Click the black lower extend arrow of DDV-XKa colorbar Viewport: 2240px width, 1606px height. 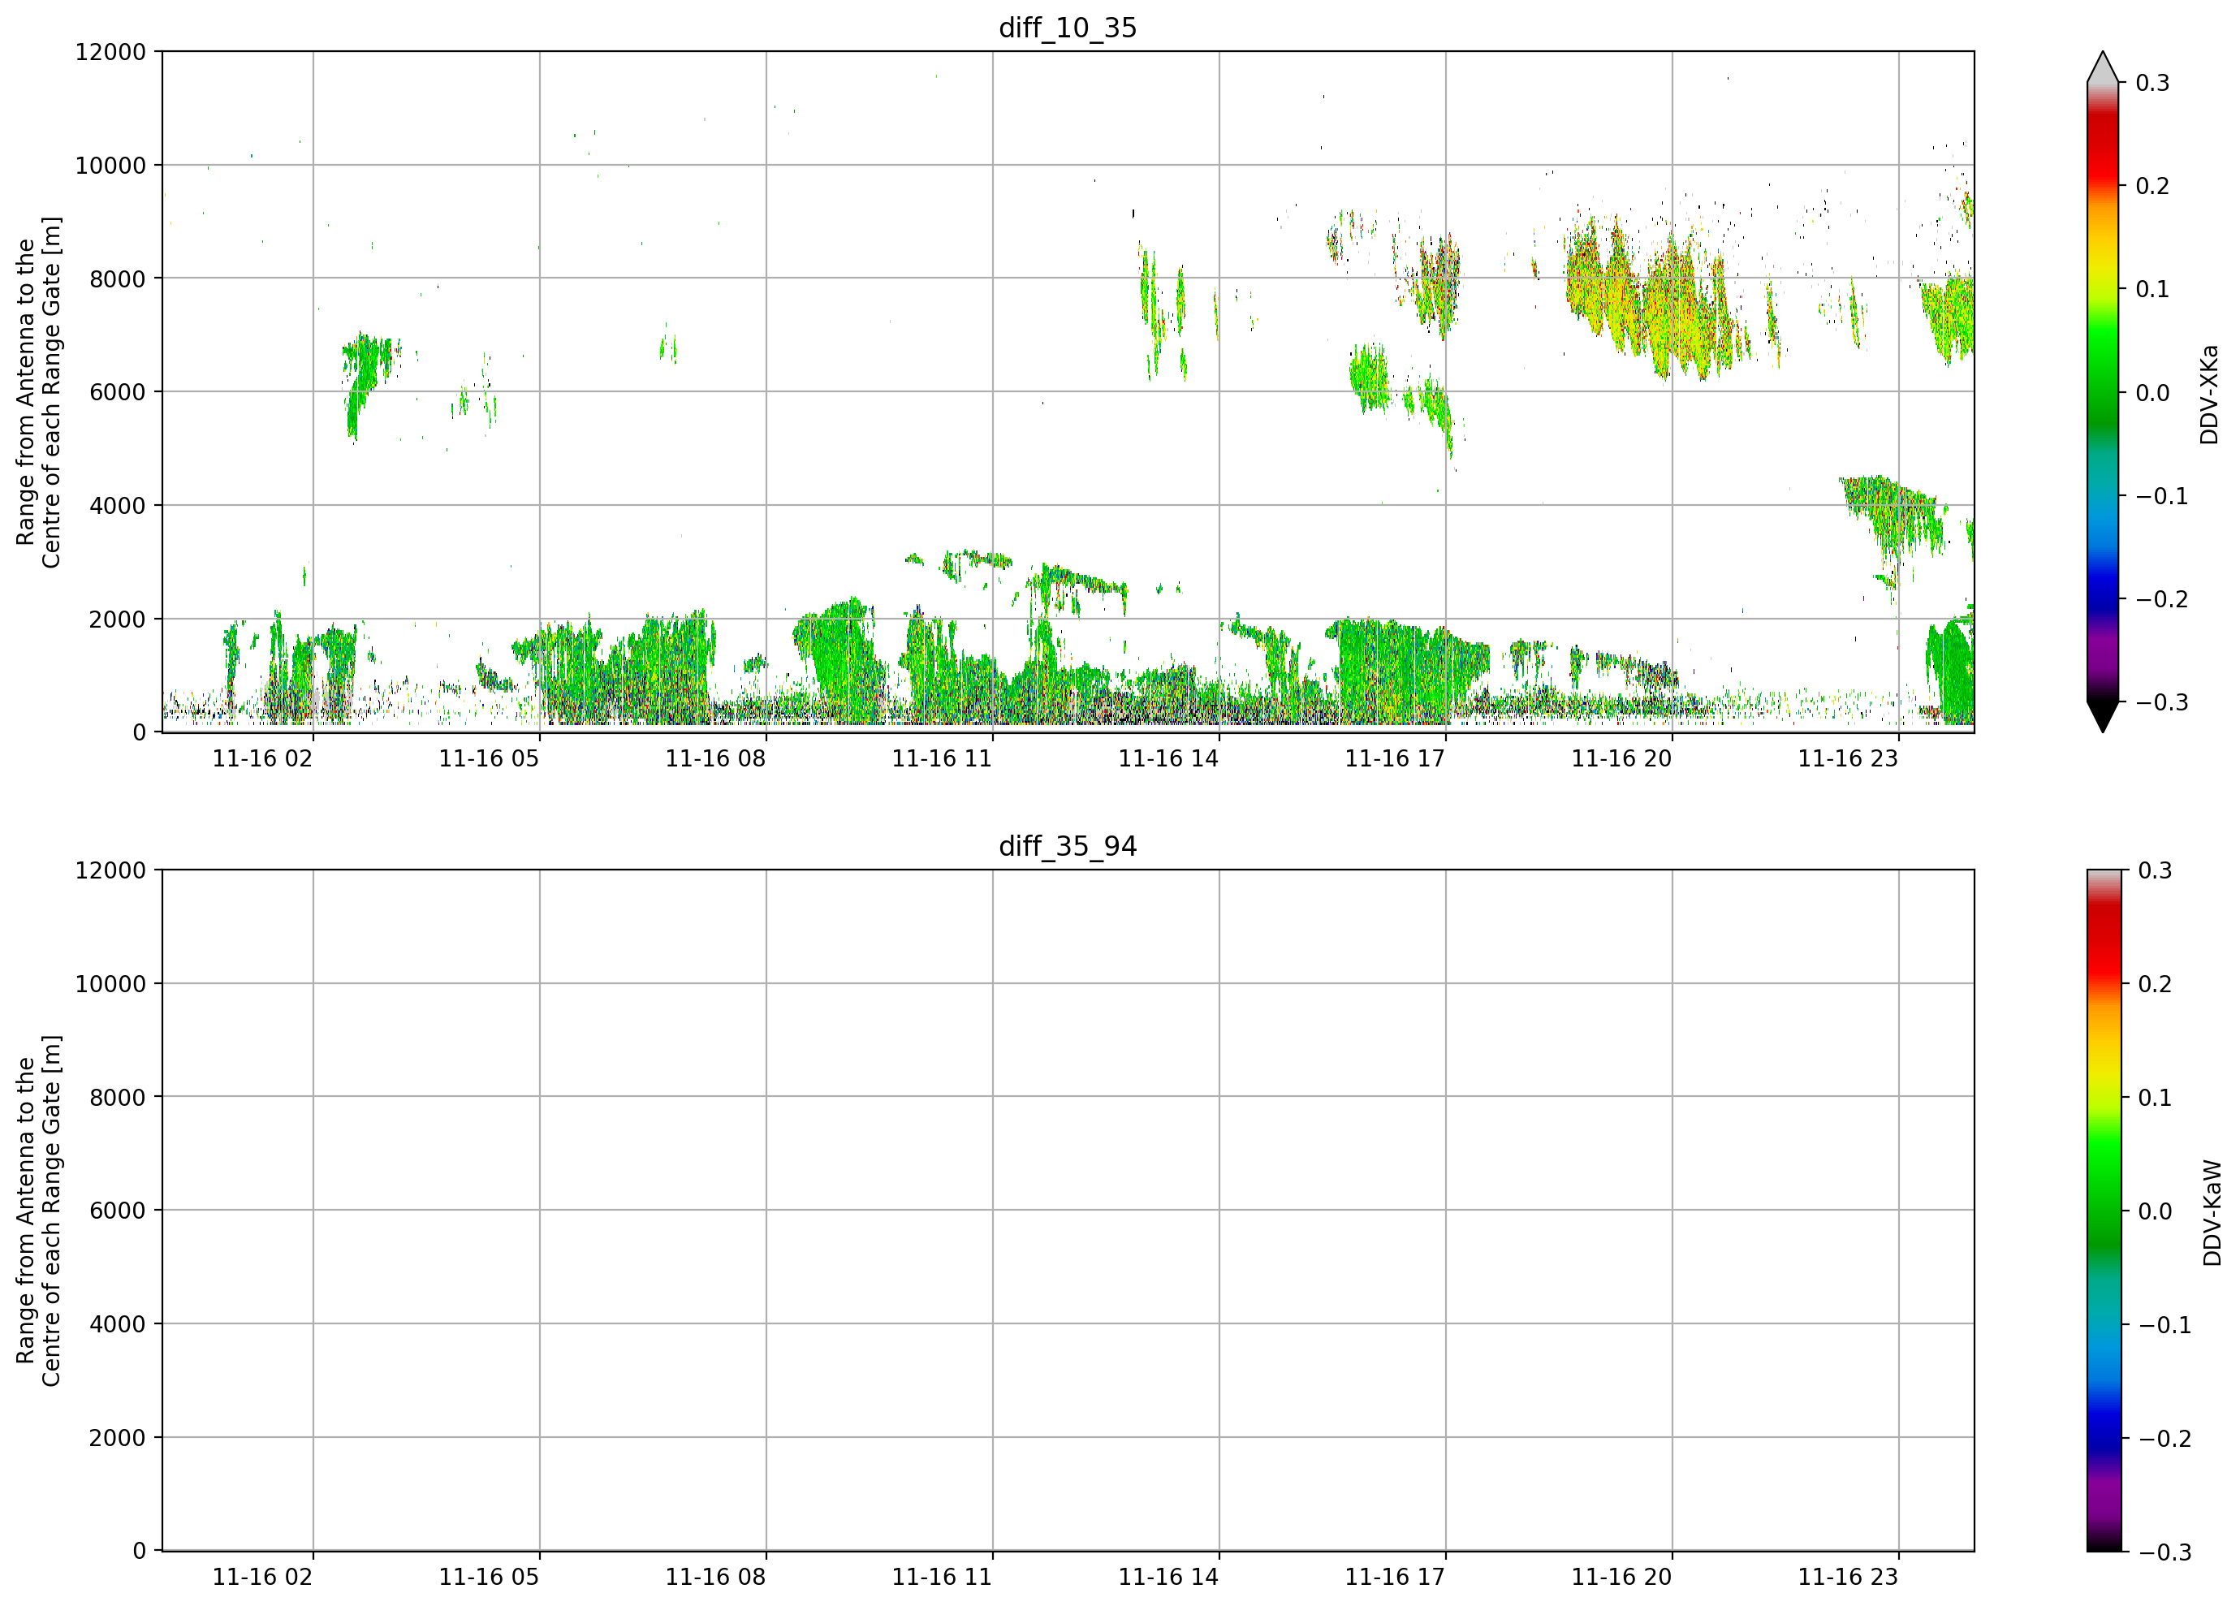click(2103, 717)
